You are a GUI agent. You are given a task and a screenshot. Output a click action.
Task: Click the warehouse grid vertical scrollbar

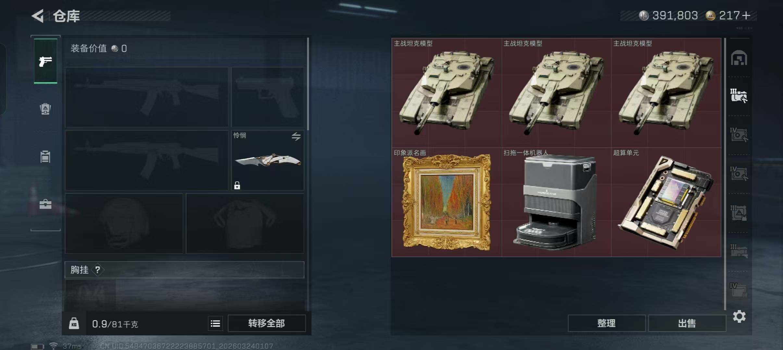(725, 174)
